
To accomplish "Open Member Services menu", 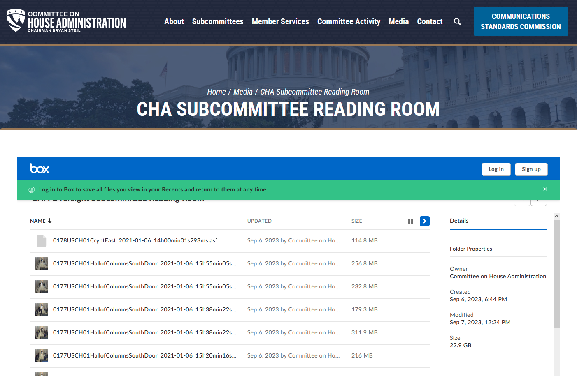I will [x=280, y=21].
